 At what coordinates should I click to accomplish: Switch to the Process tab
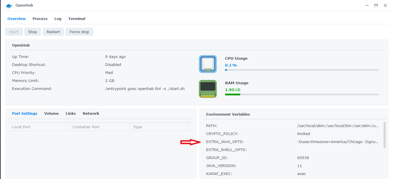pos(40,19)
